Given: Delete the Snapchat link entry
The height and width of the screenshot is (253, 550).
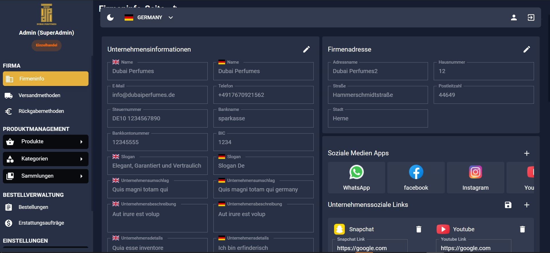Looking at the screenshot, I should coord(419,229).
